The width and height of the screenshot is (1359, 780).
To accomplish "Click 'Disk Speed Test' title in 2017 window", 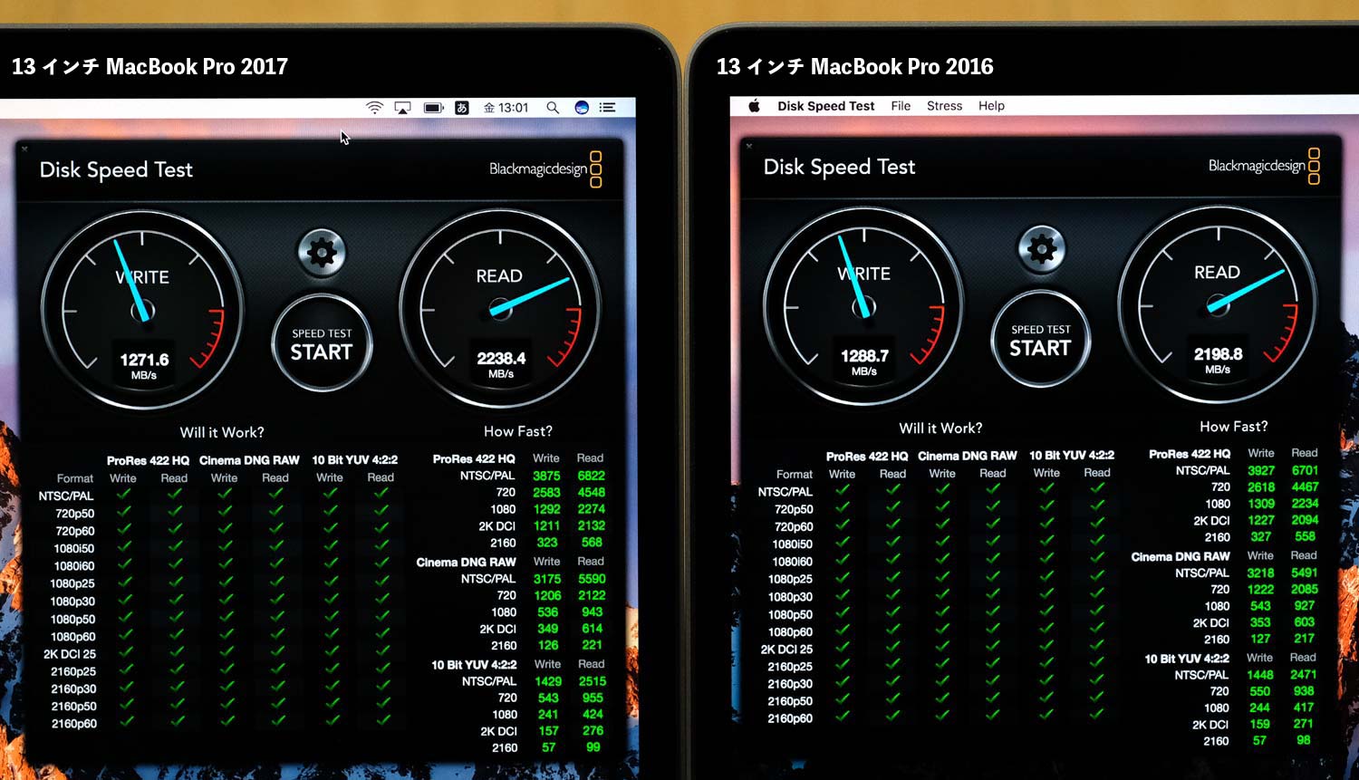I will pyautogui.click(x=116, y=169).
